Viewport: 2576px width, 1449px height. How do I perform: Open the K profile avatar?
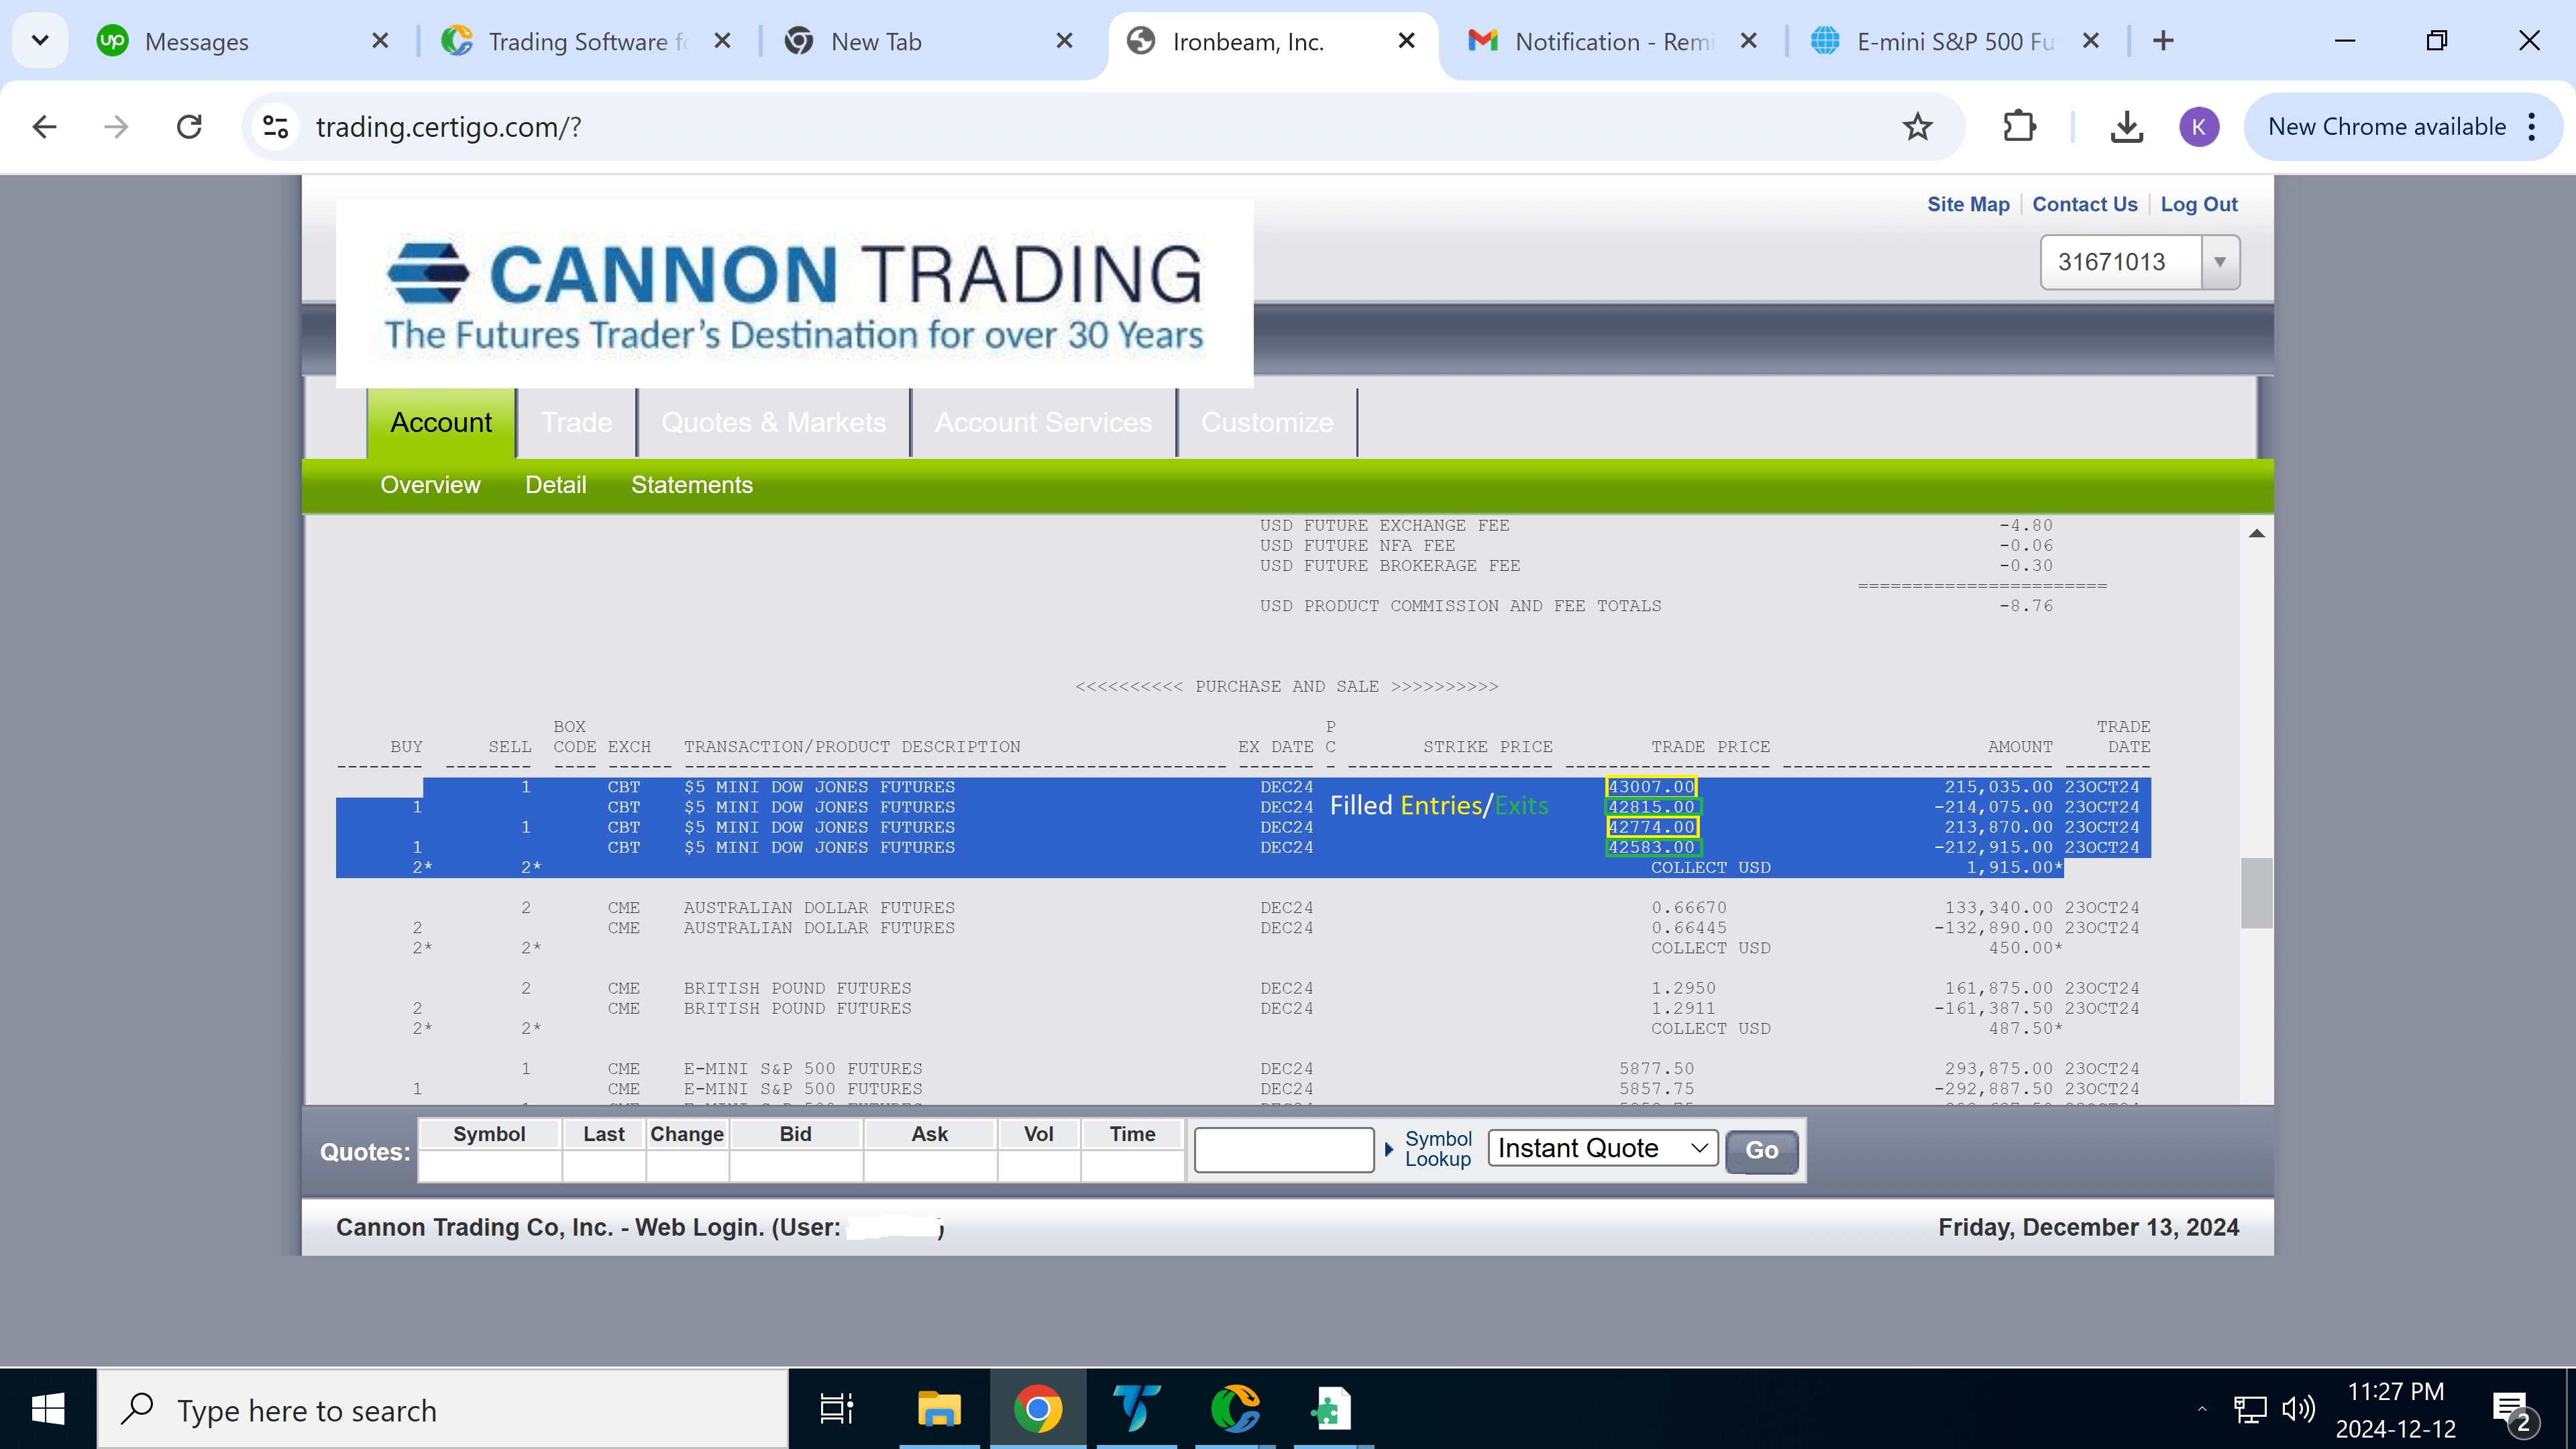pyautogui.click(x=2199, y=127)
